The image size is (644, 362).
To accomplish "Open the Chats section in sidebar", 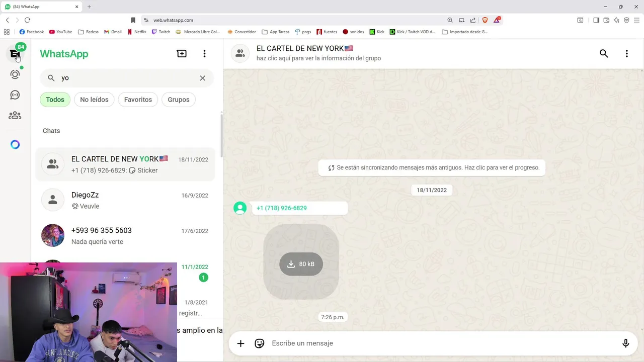I will [x=15, y=54].
